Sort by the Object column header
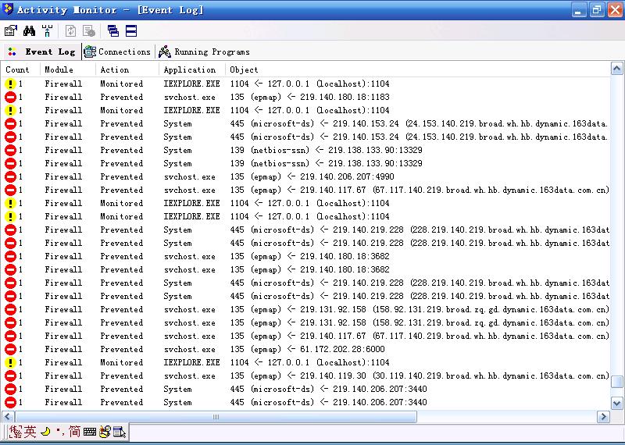Image resolution: width=625 pixels, height=445 pixels. pos(417,69)
